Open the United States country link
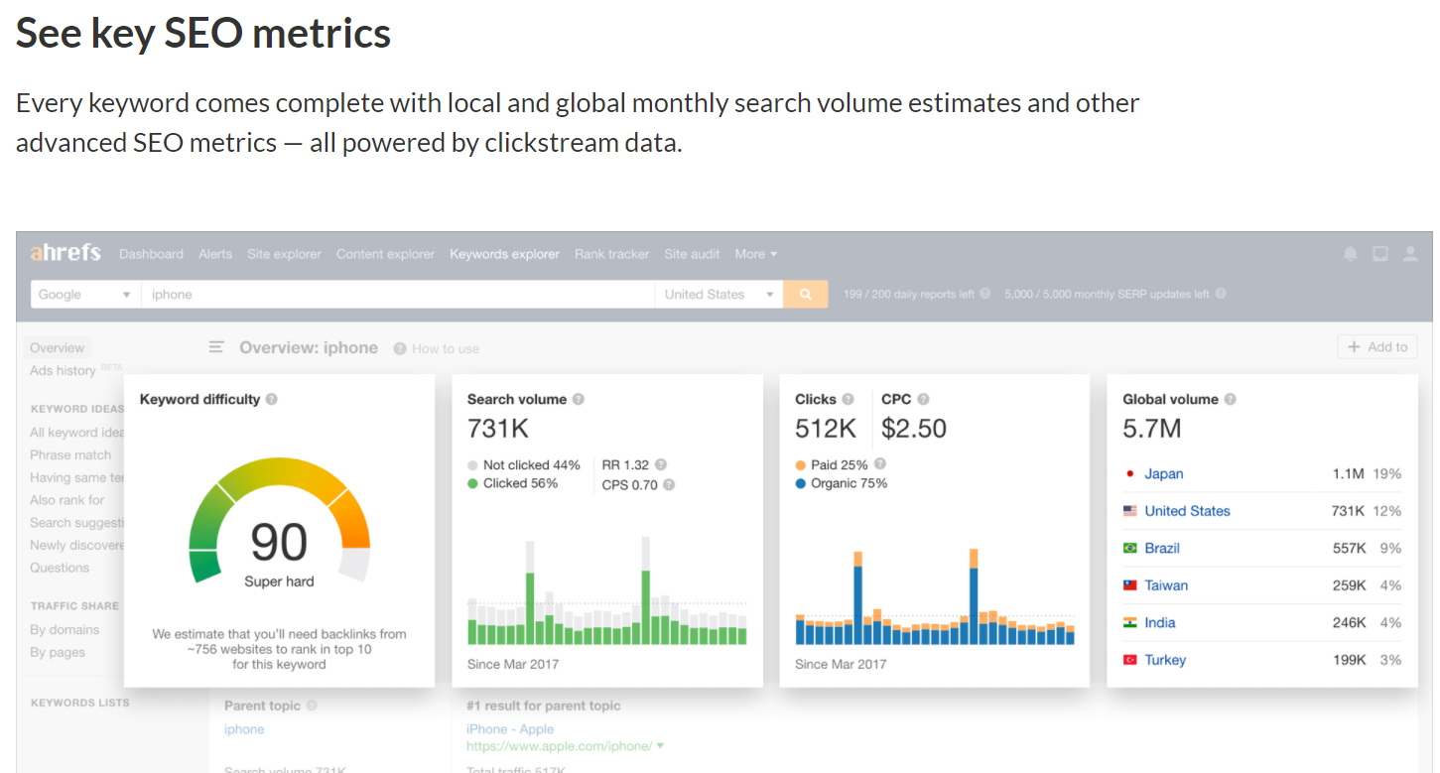 pos(1187,511)
